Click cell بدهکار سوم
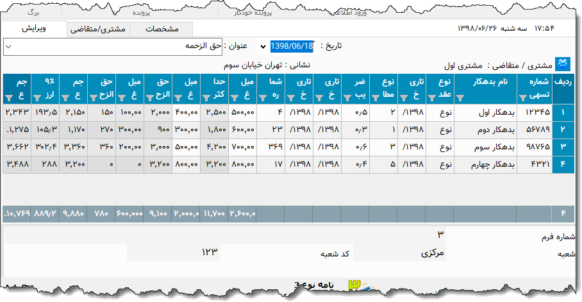This screenshot has width=582, height=302. click(x=485, y=147)
